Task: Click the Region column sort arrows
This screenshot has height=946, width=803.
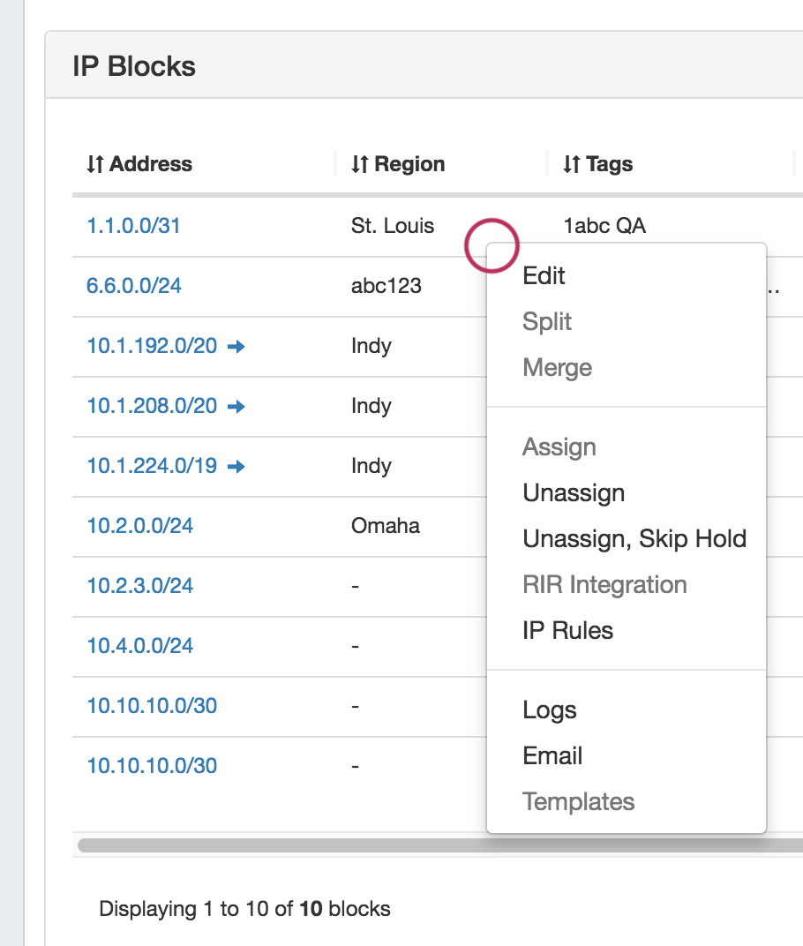Action: tap(360, 164)
